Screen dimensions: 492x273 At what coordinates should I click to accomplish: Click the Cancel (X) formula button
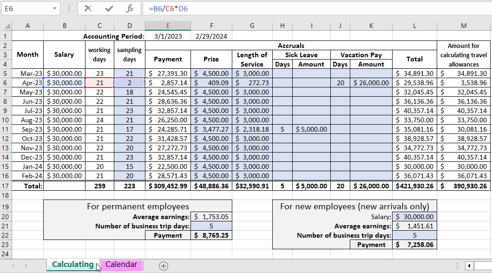coord(88,8)
